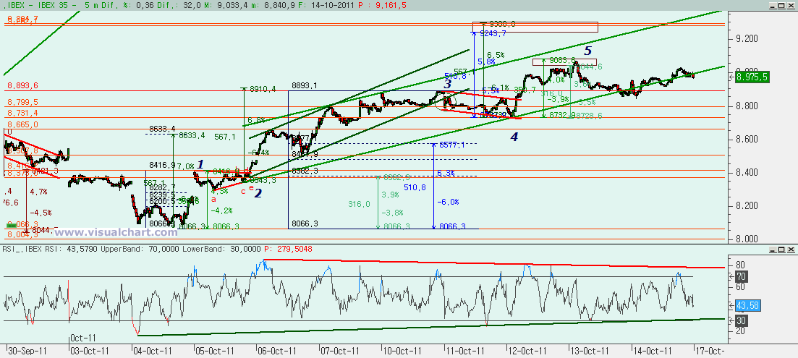Click the Elliott wave 1 label

[200, 164]
